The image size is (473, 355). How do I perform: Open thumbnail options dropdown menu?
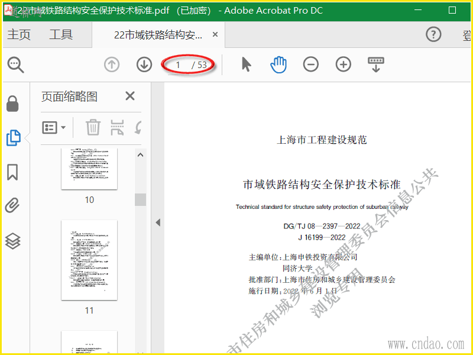[x=54, y=128]
